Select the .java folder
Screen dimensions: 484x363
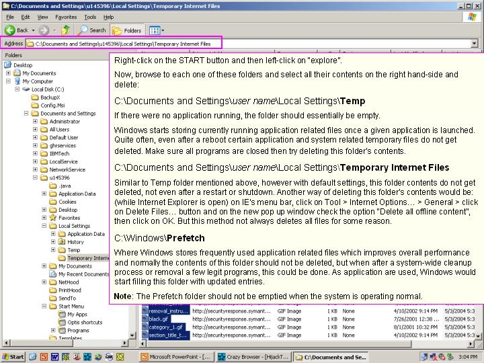(x=65, y=186)
